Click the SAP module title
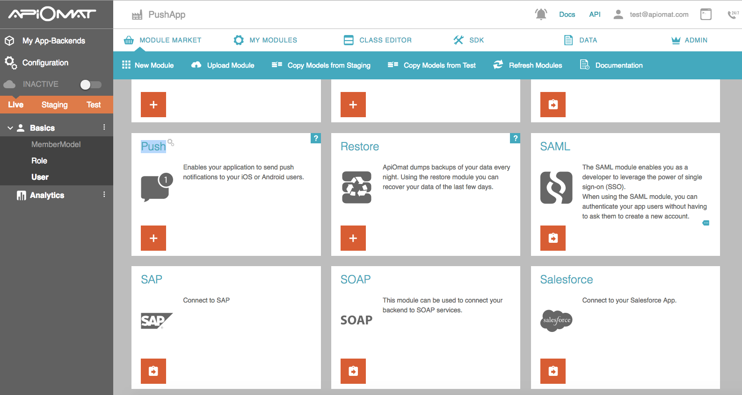 pyautogui.click(x=152, y=280)
